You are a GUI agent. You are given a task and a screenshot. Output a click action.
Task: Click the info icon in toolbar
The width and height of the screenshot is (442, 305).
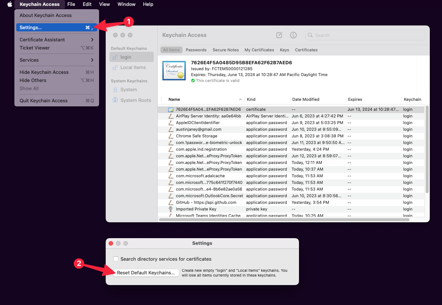click(293, 35)
